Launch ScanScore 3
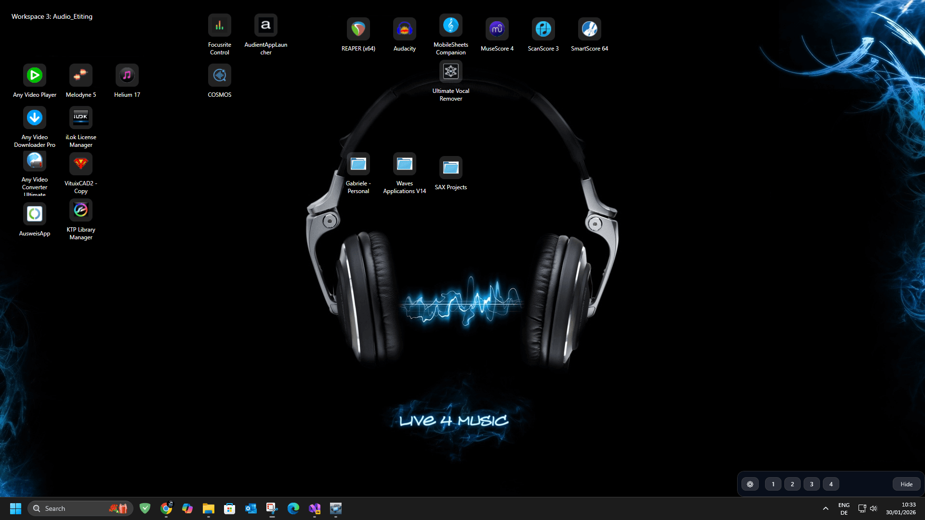The width and height of the screenshot is (925, 520). (543, 29)
